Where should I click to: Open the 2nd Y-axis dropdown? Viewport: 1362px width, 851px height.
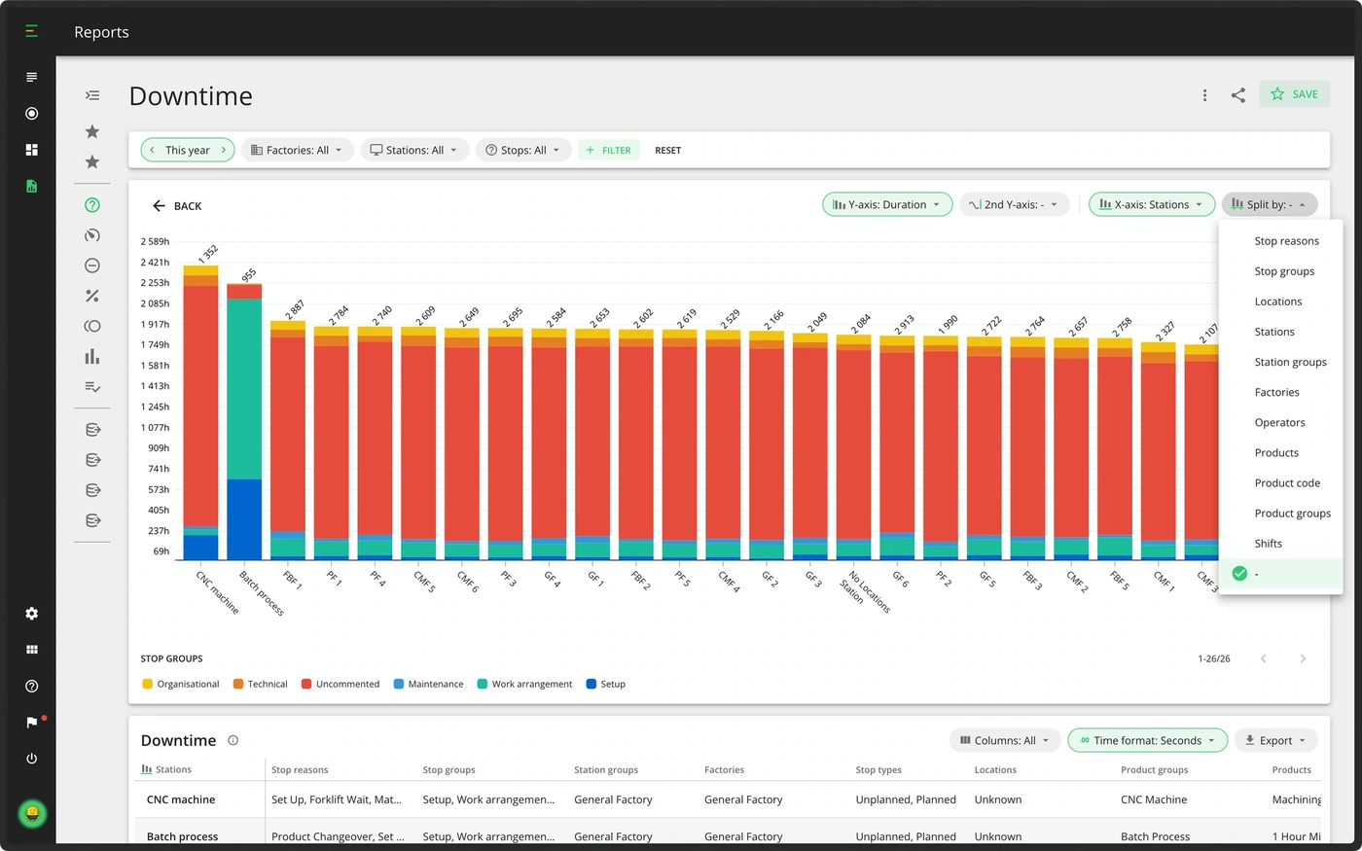click(x=1014, y=204)
